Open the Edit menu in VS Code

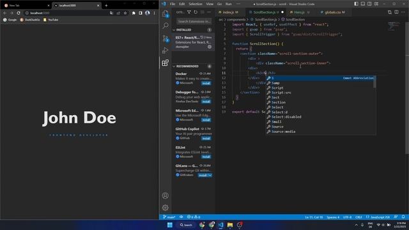coord(181,4)
